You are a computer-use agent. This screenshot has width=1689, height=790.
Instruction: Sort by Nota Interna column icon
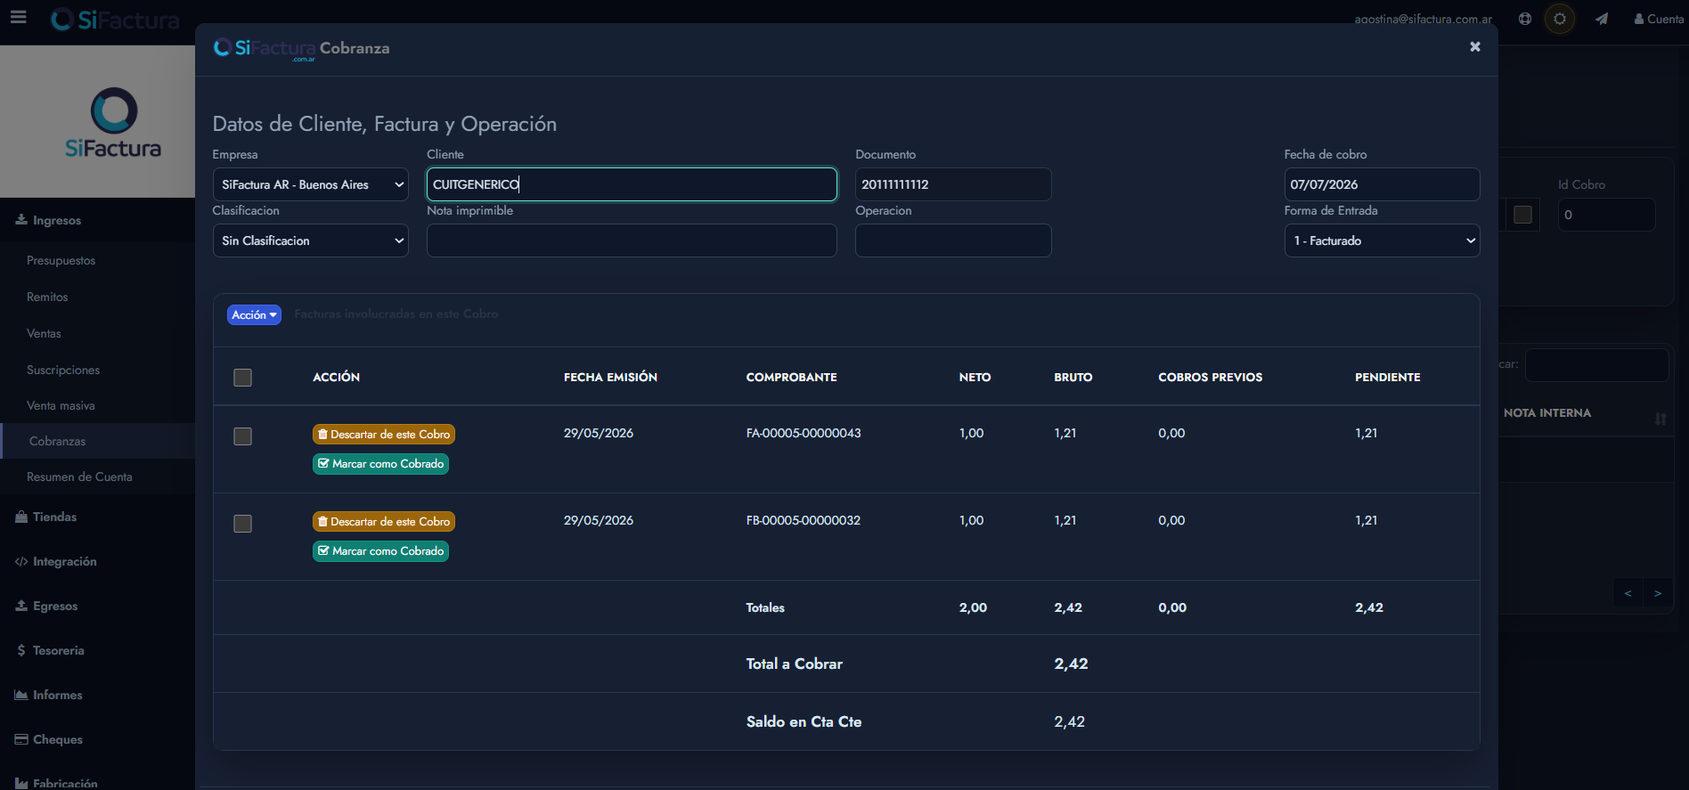pos(1660,419)
